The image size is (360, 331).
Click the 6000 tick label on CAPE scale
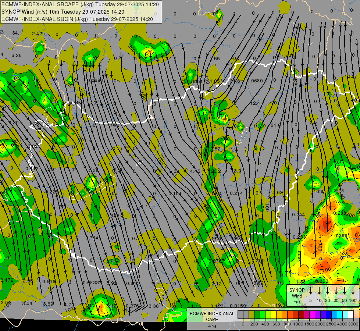pyautogui.click(x=353, y=324)
